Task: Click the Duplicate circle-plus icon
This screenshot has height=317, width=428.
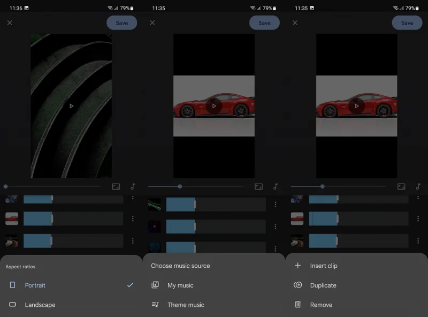Action: click(298, 285)
